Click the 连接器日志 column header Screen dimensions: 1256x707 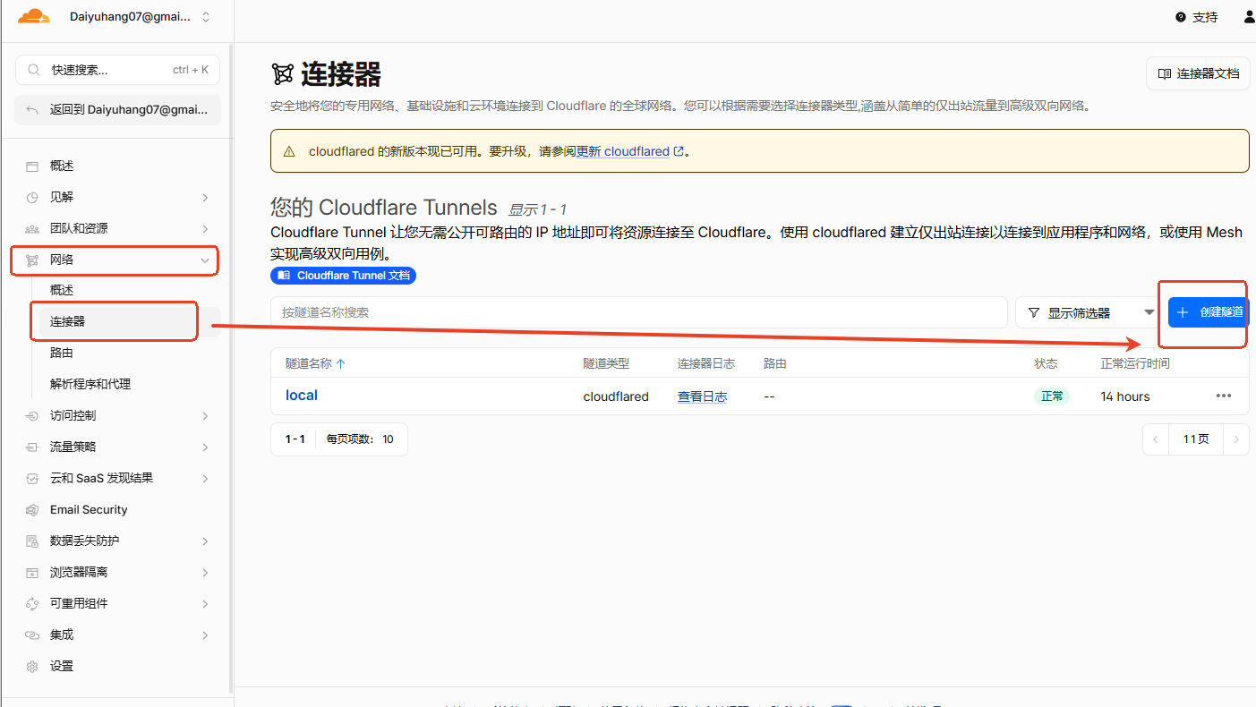706,363
